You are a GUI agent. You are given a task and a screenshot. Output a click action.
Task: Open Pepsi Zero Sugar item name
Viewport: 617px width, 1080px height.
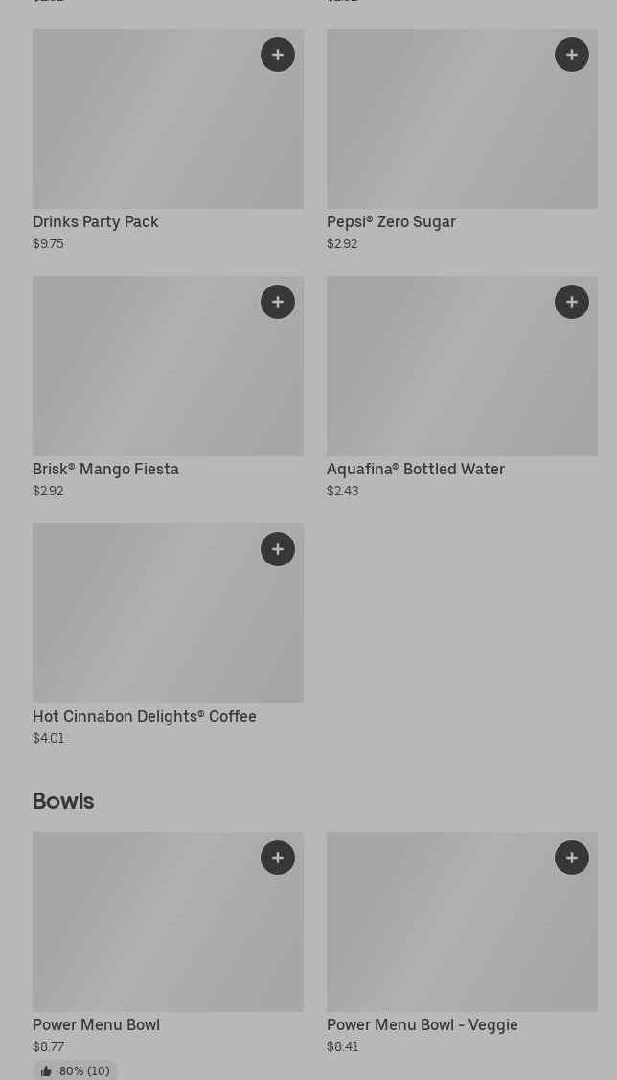[x=391, y=221]
